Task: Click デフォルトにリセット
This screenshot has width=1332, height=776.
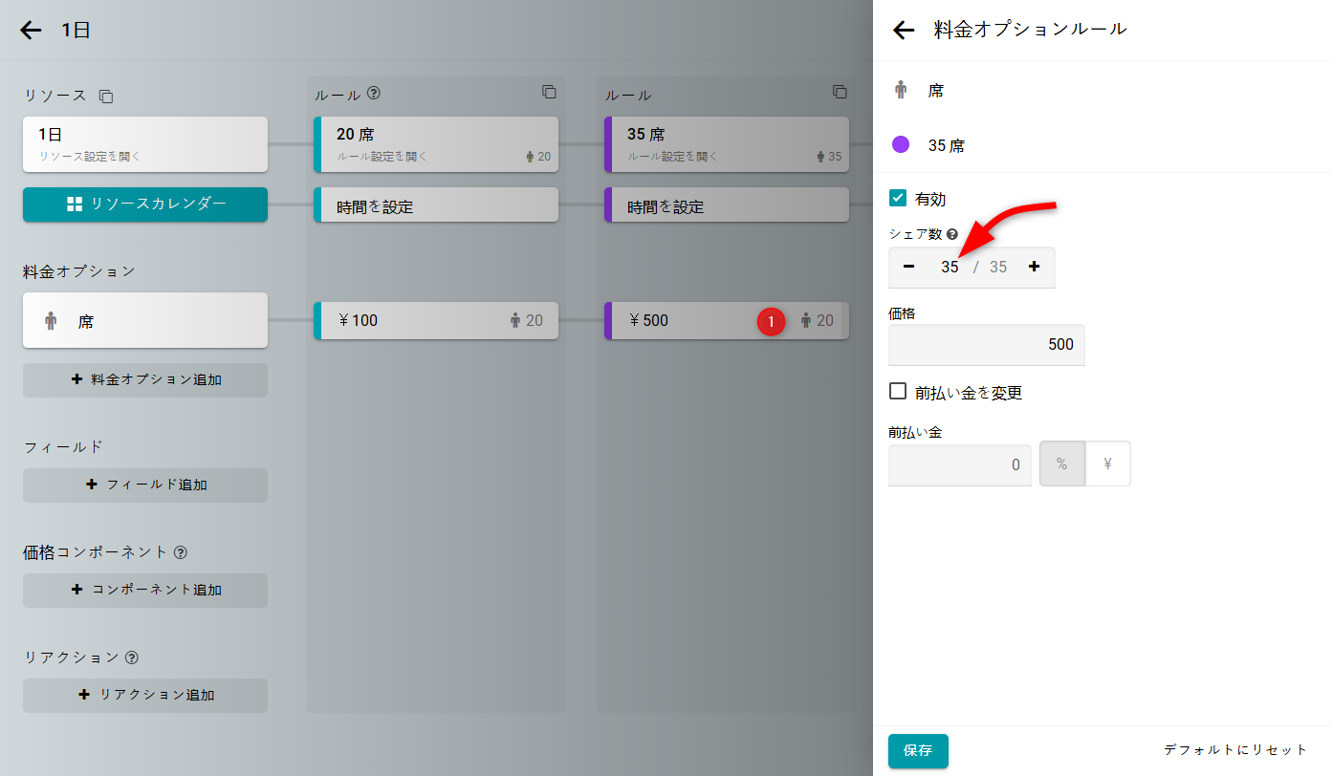Action: point(1235,750)
